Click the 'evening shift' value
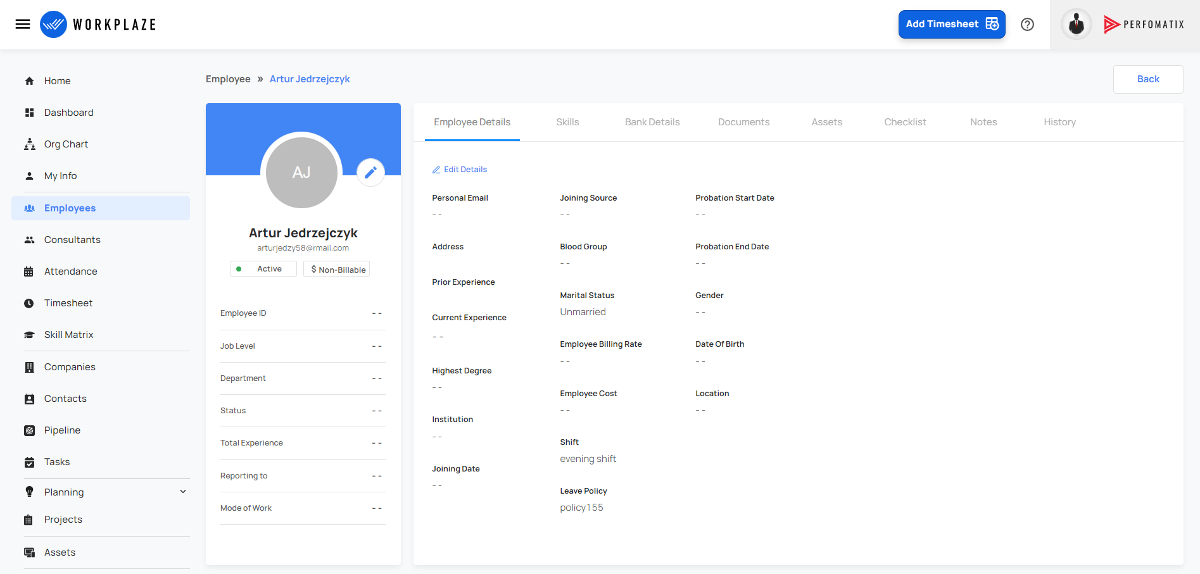1200x574 pixels. 588,459
